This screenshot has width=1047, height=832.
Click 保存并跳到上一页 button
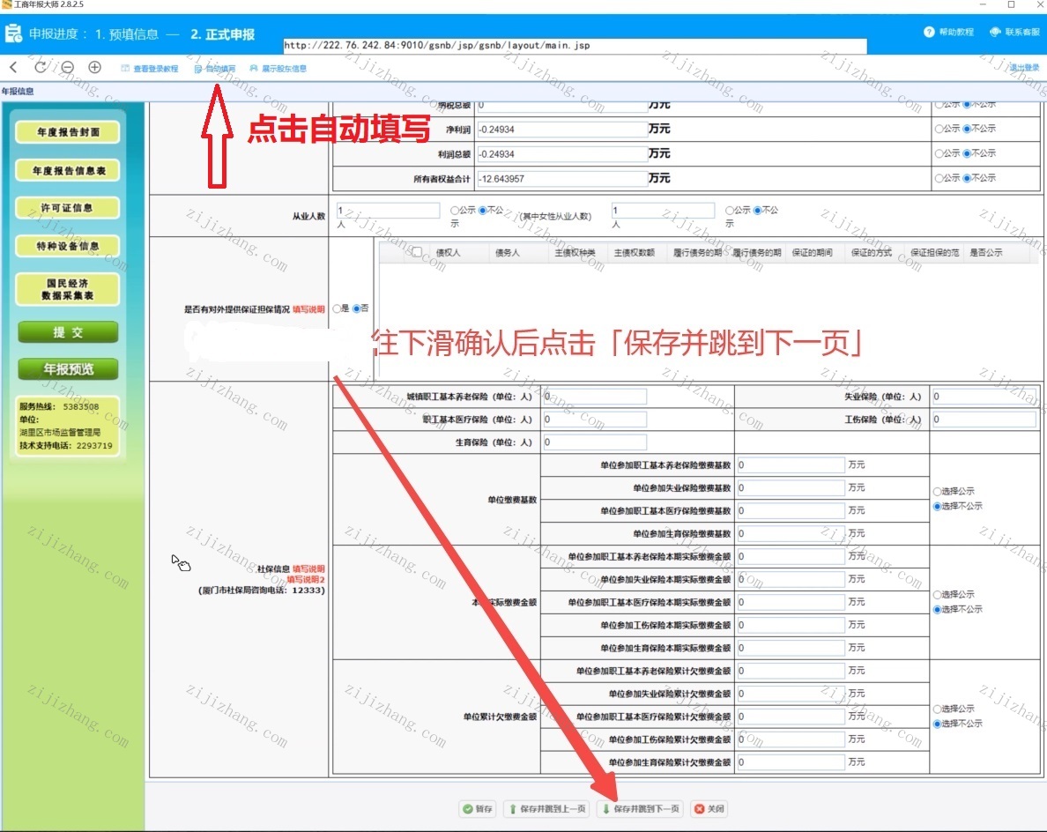[x=547, y=808]
